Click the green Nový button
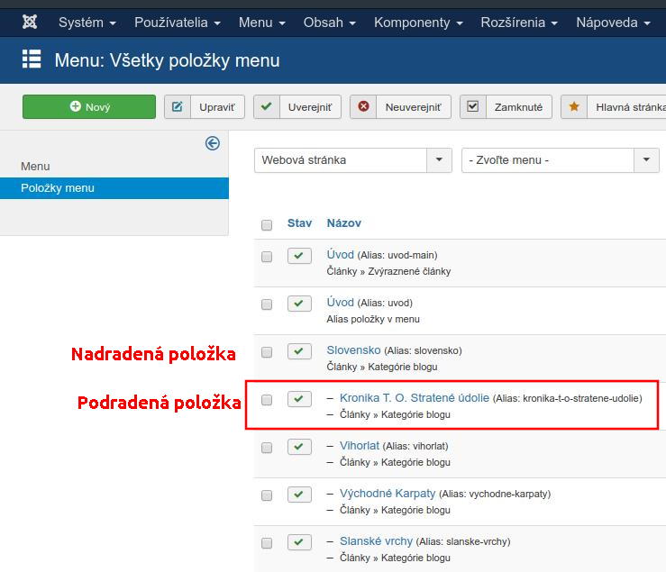666x572 pixels. click(89, 107)
